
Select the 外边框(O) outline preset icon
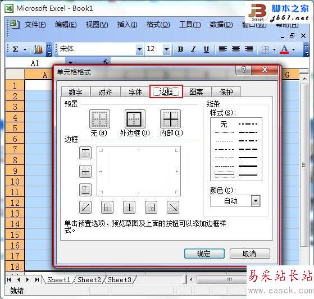point(135,119)
